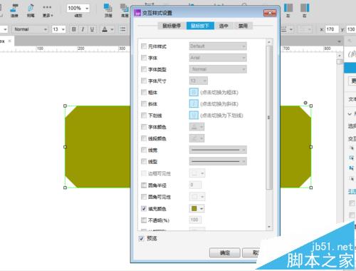The width and height of the screenshot is (356, 271).
Task: Click the 不透明 value field 100
Action: click(196, 220)
